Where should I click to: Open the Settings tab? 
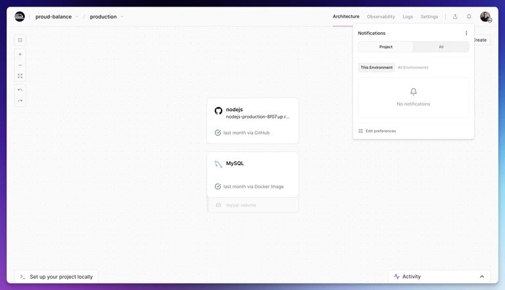pyautogui.click(x=429, y=16)
